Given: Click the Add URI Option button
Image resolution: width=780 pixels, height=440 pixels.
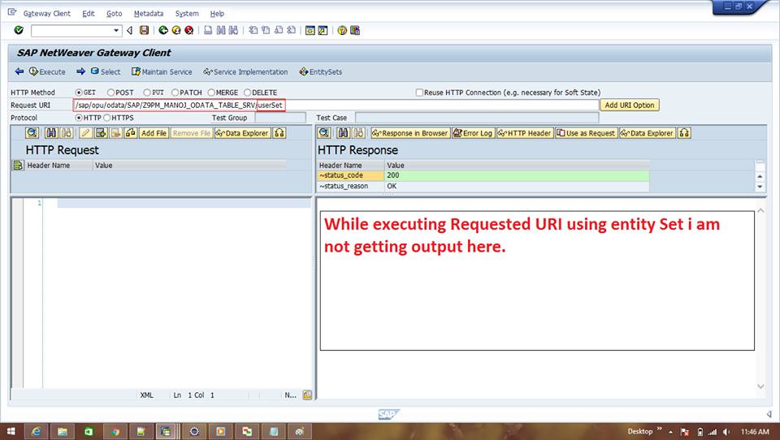Looking at the screenshot, I should coord(629,105).
